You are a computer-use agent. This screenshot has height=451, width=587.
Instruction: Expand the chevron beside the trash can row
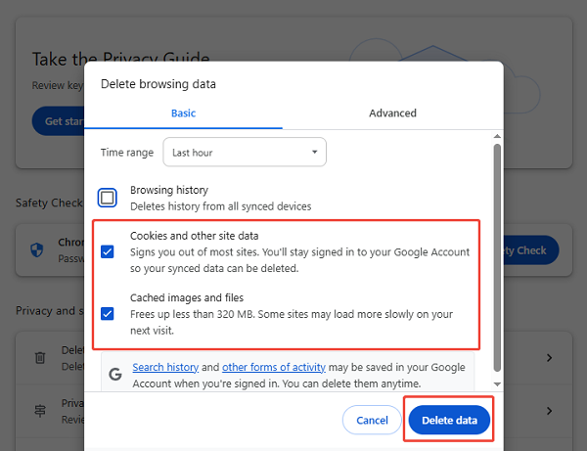[550, 358]
